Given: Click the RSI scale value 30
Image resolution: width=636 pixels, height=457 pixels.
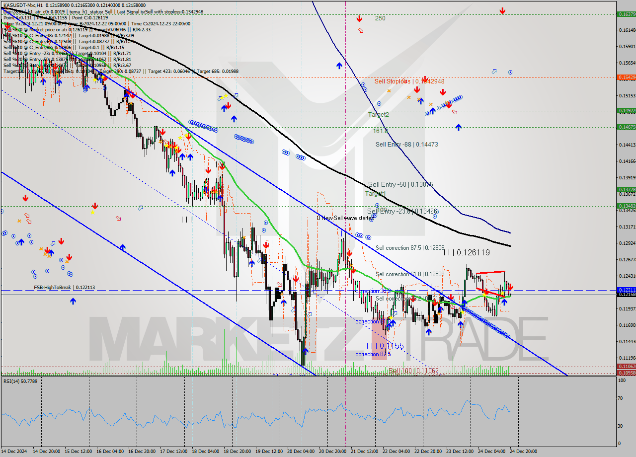Looking at the screenshot, I should pos(621,426).
